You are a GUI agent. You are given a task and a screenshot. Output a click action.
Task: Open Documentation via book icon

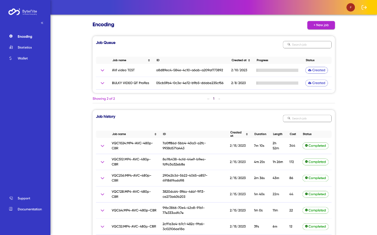point(11,209)
